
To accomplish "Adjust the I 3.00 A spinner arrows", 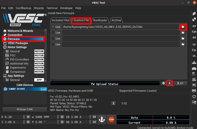I will [24, 122].
